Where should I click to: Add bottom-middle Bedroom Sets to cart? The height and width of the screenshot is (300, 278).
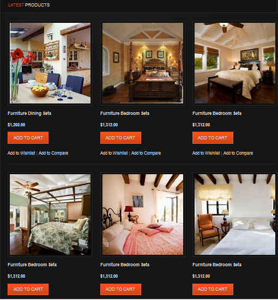pyautogui.click(x=120, y=289)
